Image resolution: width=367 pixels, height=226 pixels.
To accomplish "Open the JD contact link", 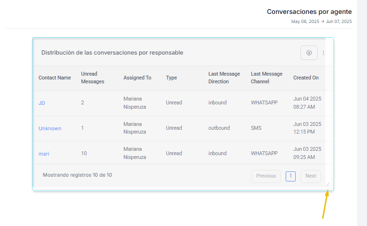I will click(x=42, y=103).
